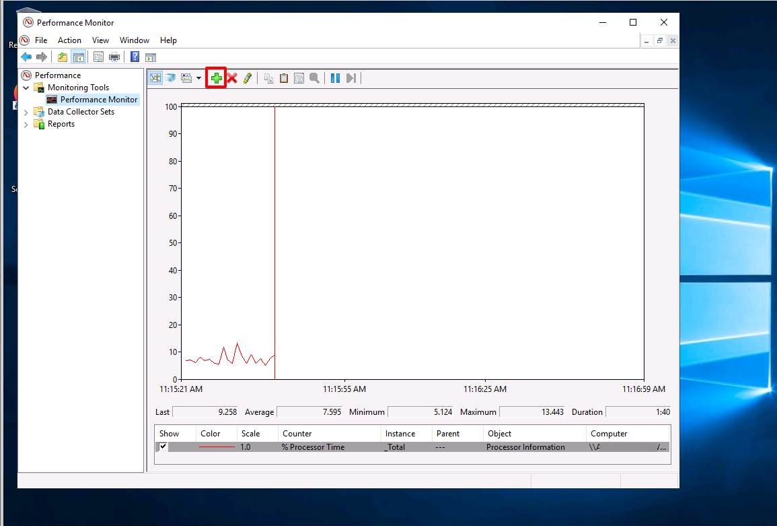Toggle the Highlight pen tool

pos(248,78)
